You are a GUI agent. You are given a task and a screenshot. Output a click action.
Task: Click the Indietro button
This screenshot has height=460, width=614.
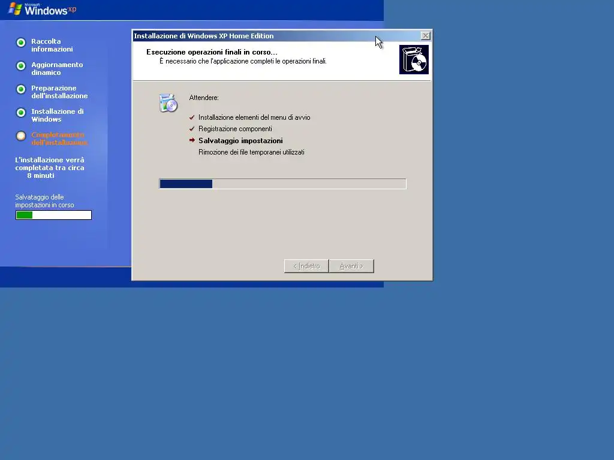(306, 266)
